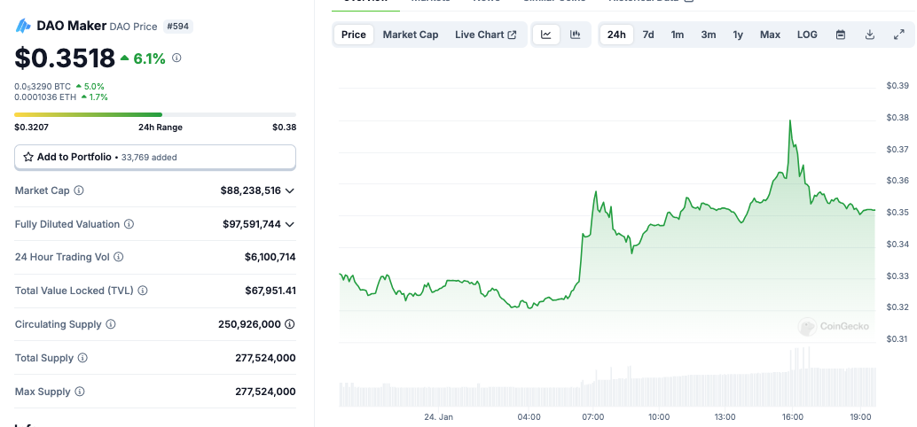Select the 7d time range tab
Screen dimensions: 917x427
click(x=648, y=35)
